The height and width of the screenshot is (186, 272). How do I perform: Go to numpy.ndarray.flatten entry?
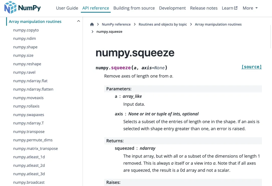[x=33, y=89]
